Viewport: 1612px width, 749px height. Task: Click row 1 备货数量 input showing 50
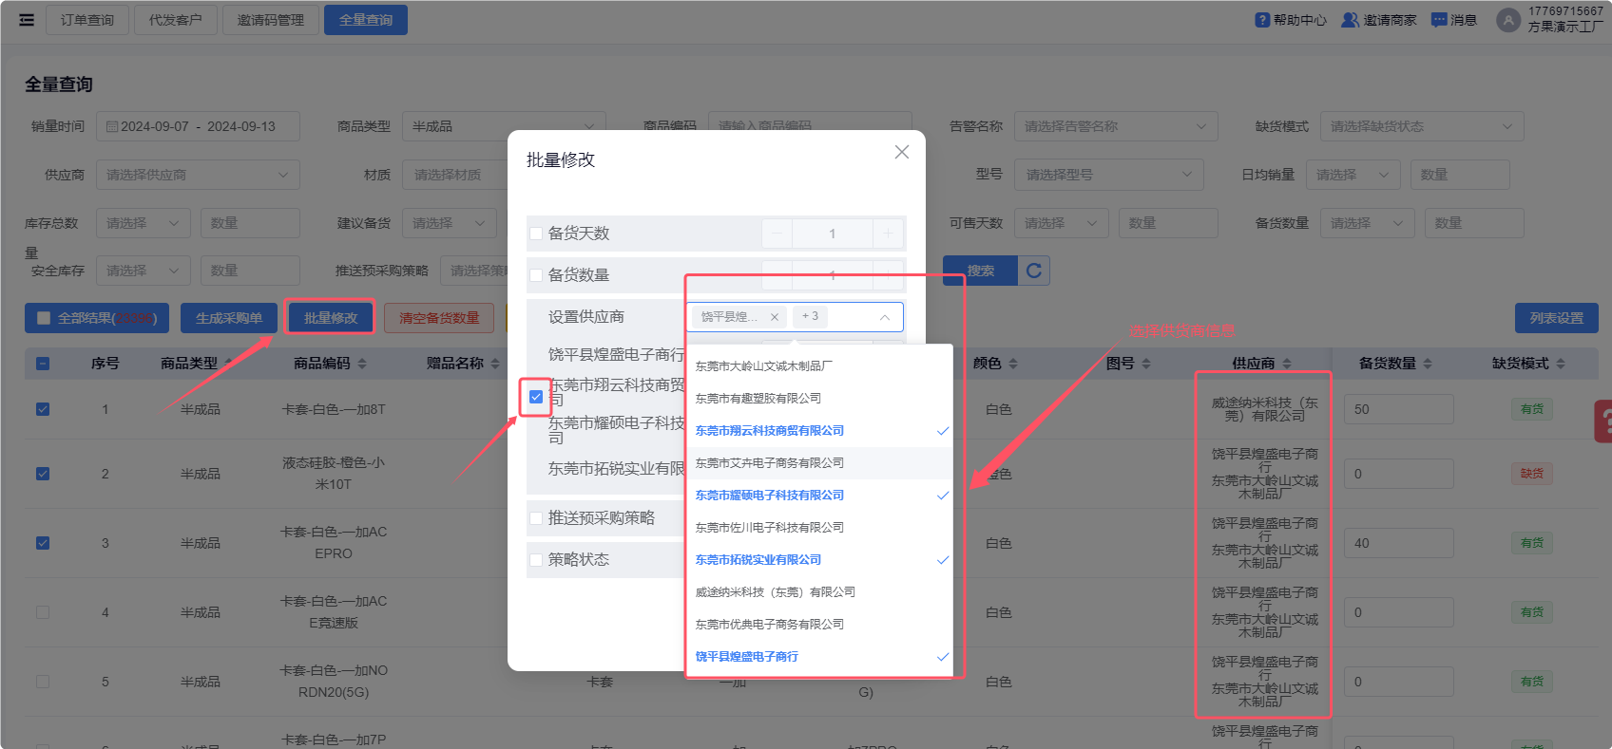pyautogui.click(x=1399, y=409)
